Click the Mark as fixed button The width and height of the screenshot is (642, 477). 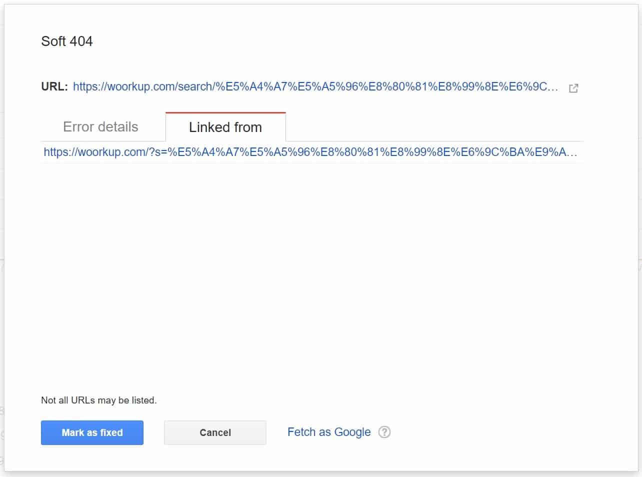pyautogui.click(x=92, y=432)
